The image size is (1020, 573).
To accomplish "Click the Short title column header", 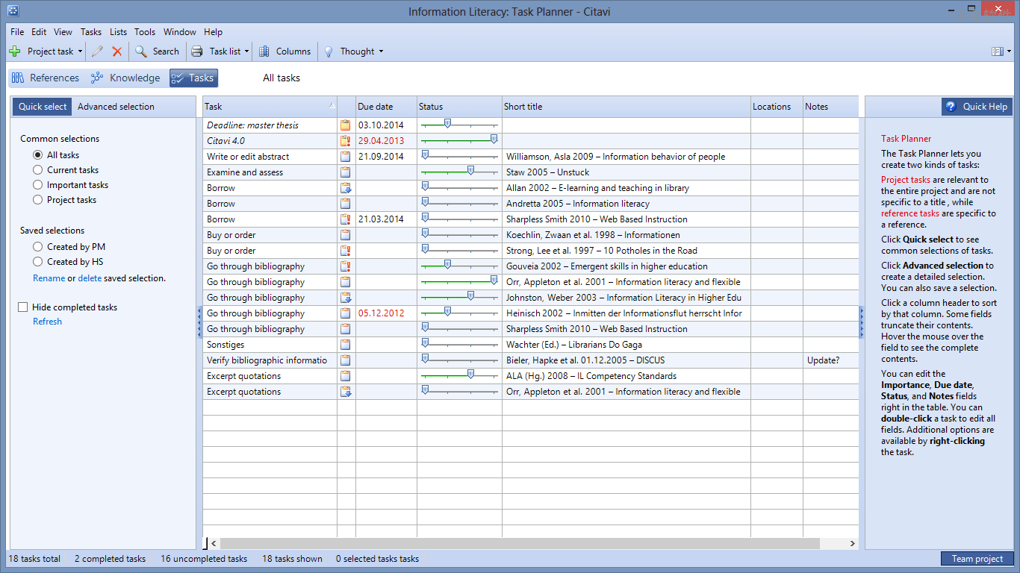I will click(x=626, y=107).
